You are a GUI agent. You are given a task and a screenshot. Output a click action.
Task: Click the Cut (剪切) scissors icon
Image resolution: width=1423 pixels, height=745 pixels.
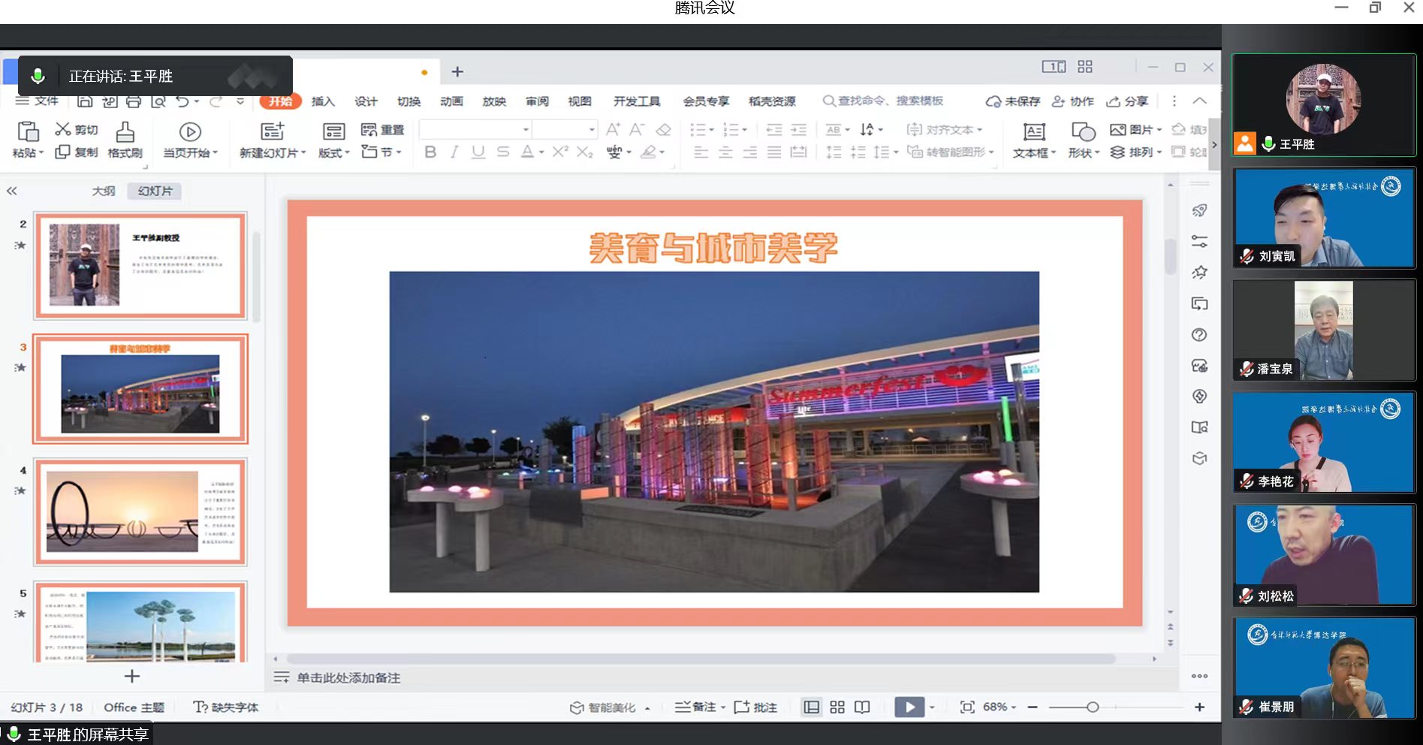63,130
